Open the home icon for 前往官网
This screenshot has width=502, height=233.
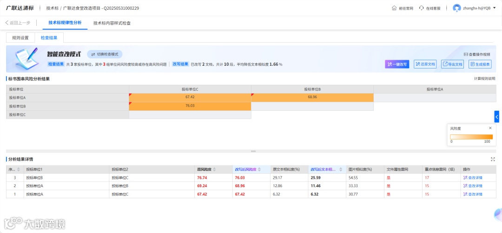coord(394,8)
